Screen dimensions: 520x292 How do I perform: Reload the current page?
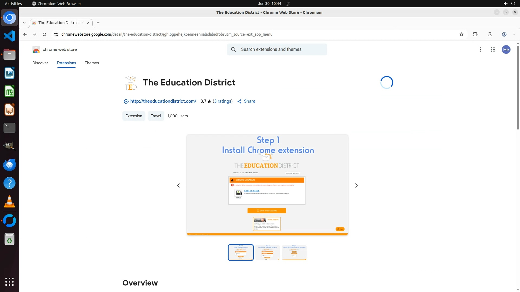coord(44,34)
